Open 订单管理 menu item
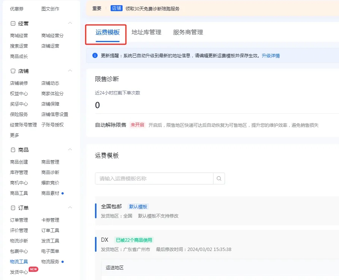 pos(19,220)
